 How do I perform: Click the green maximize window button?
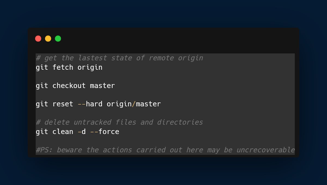pos(58,39)
